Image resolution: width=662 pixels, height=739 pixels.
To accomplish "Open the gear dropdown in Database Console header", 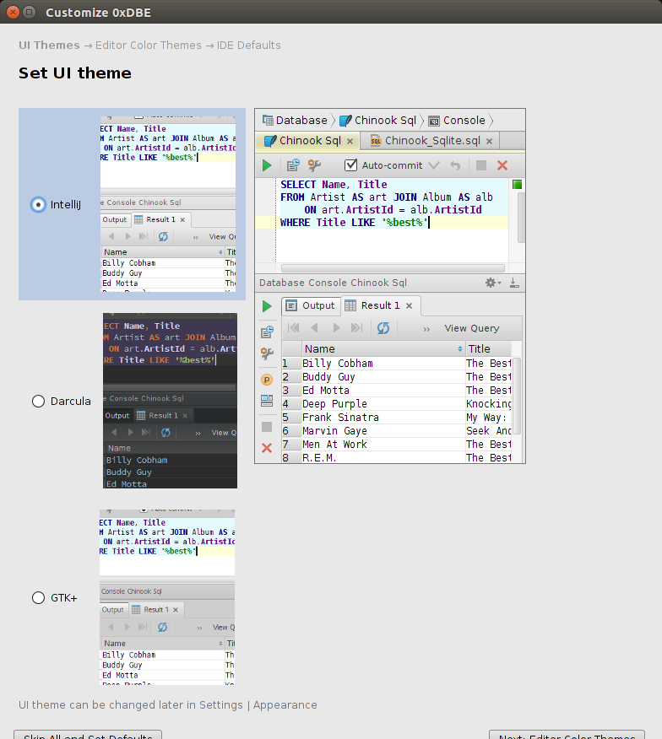I will (493, 283).
